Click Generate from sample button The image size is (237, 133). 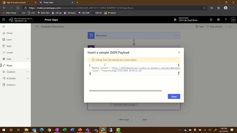124,105
